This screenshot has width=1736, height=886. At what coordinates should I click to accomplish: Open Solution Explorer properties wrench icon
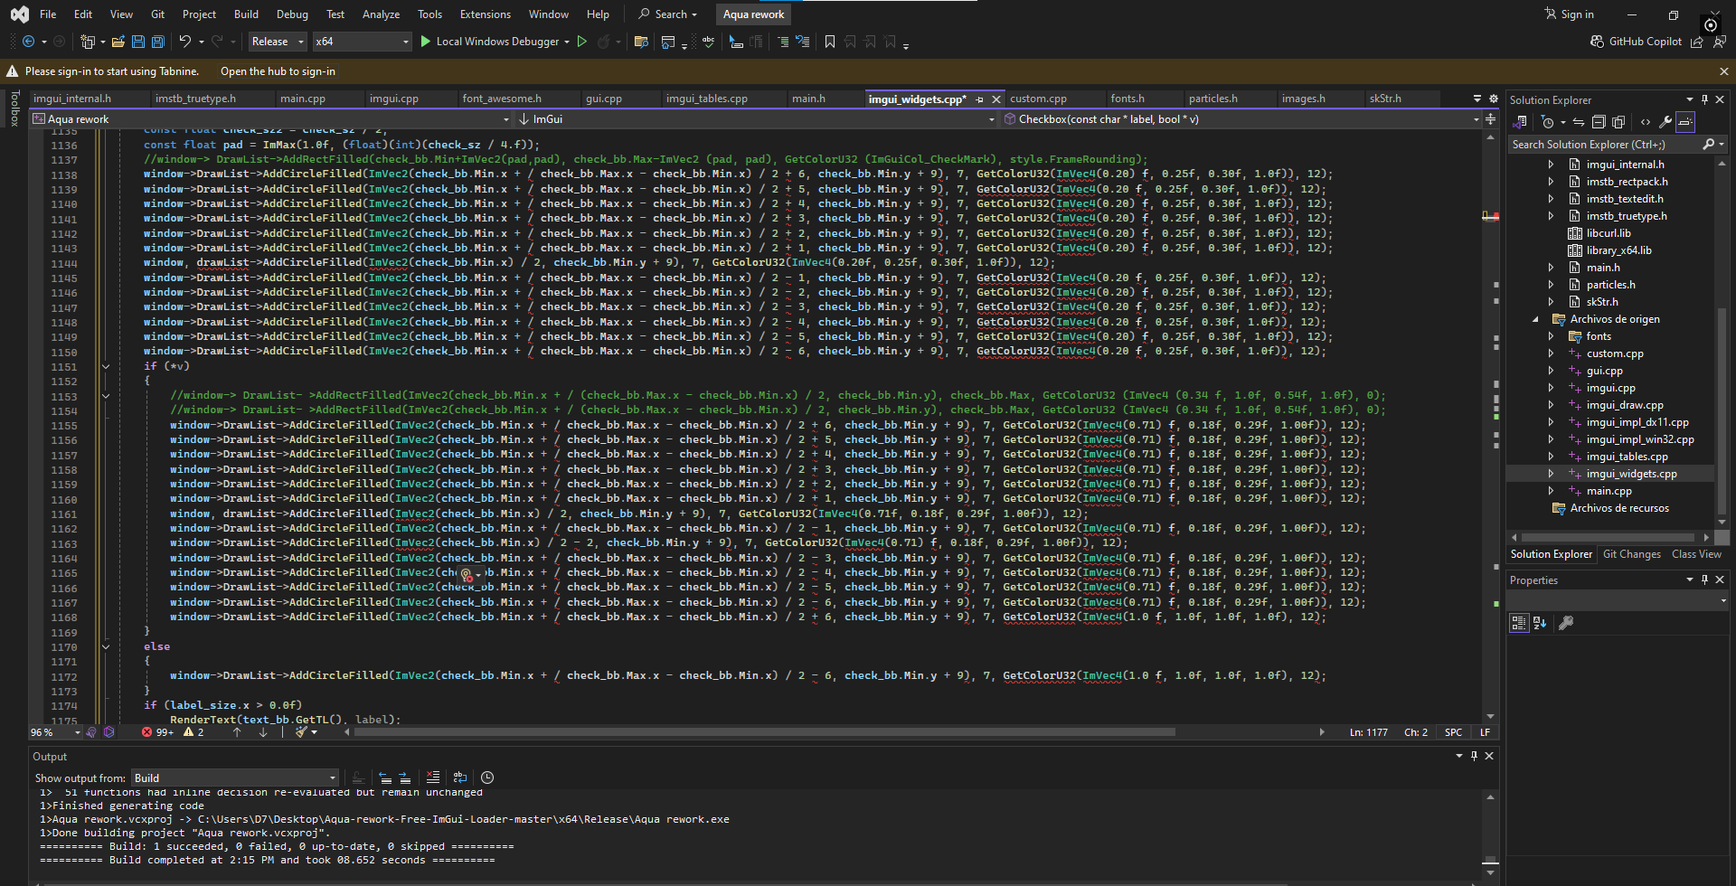1665,122
